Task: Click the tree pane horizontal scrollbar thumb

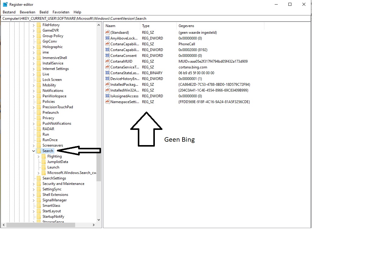Action: (40, 225)
